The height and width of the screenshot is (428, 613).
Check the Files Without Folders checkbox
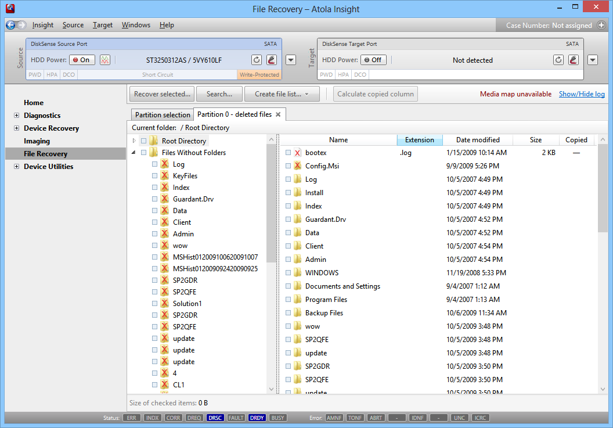[x=144, y=153]
